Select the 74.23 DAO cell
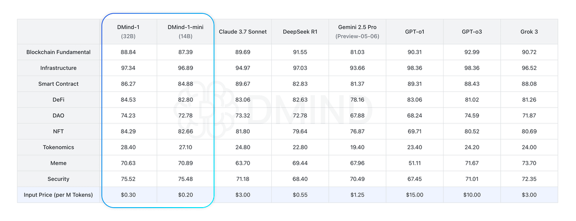 128,115
